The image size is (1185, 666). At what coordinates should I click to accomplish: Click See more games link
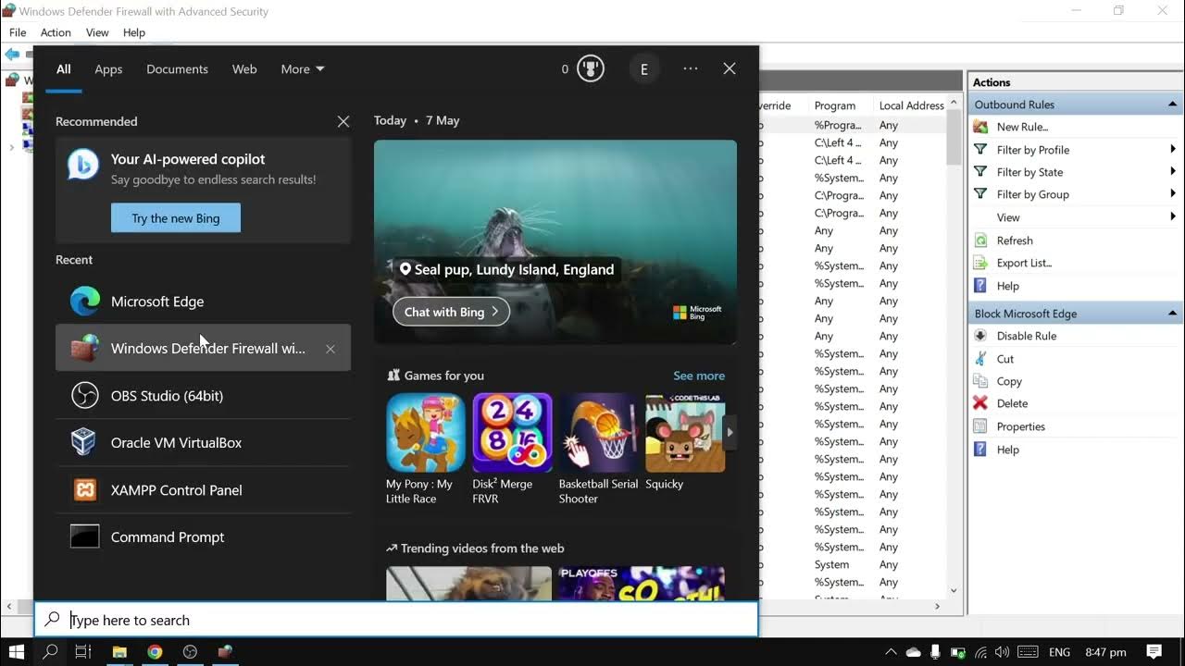(699, 376)
